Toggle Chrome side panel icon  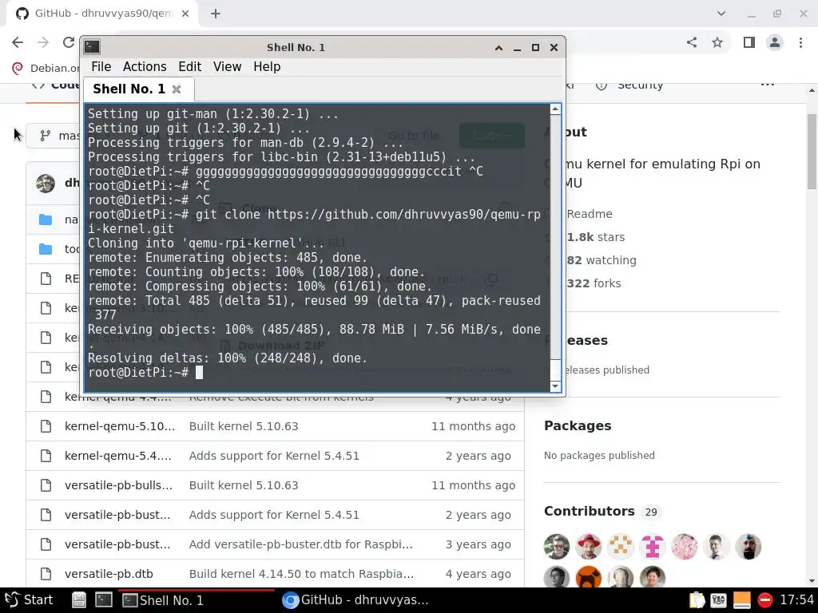(x=749, y=42)
